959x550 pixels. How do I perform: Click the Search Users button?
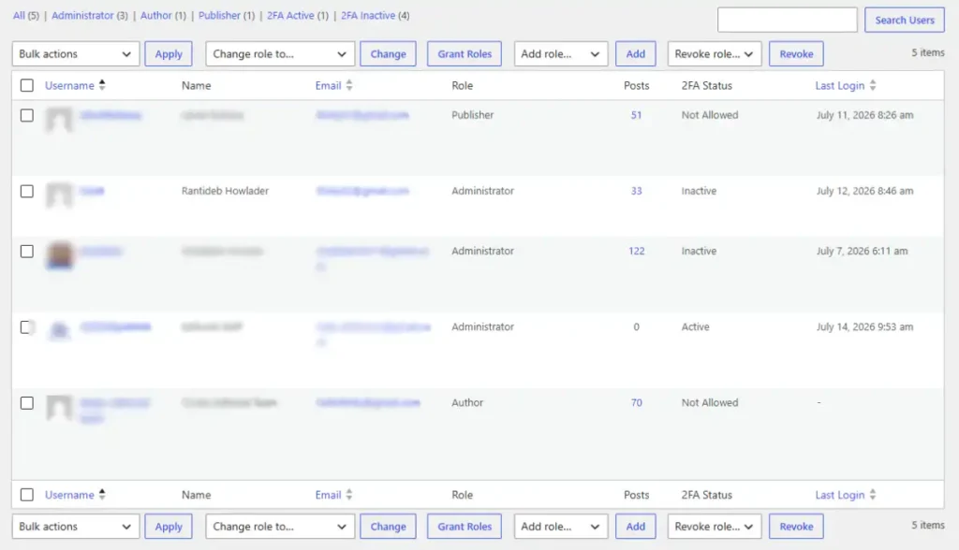(905, 20)
